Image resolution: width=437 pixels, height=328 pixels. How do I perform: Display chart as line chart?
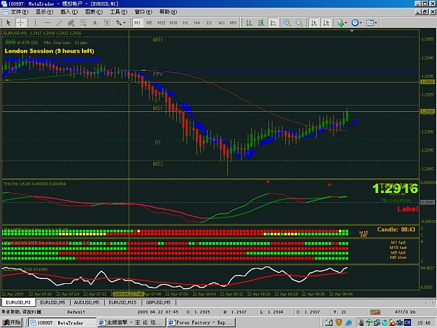tap(273, 23)
